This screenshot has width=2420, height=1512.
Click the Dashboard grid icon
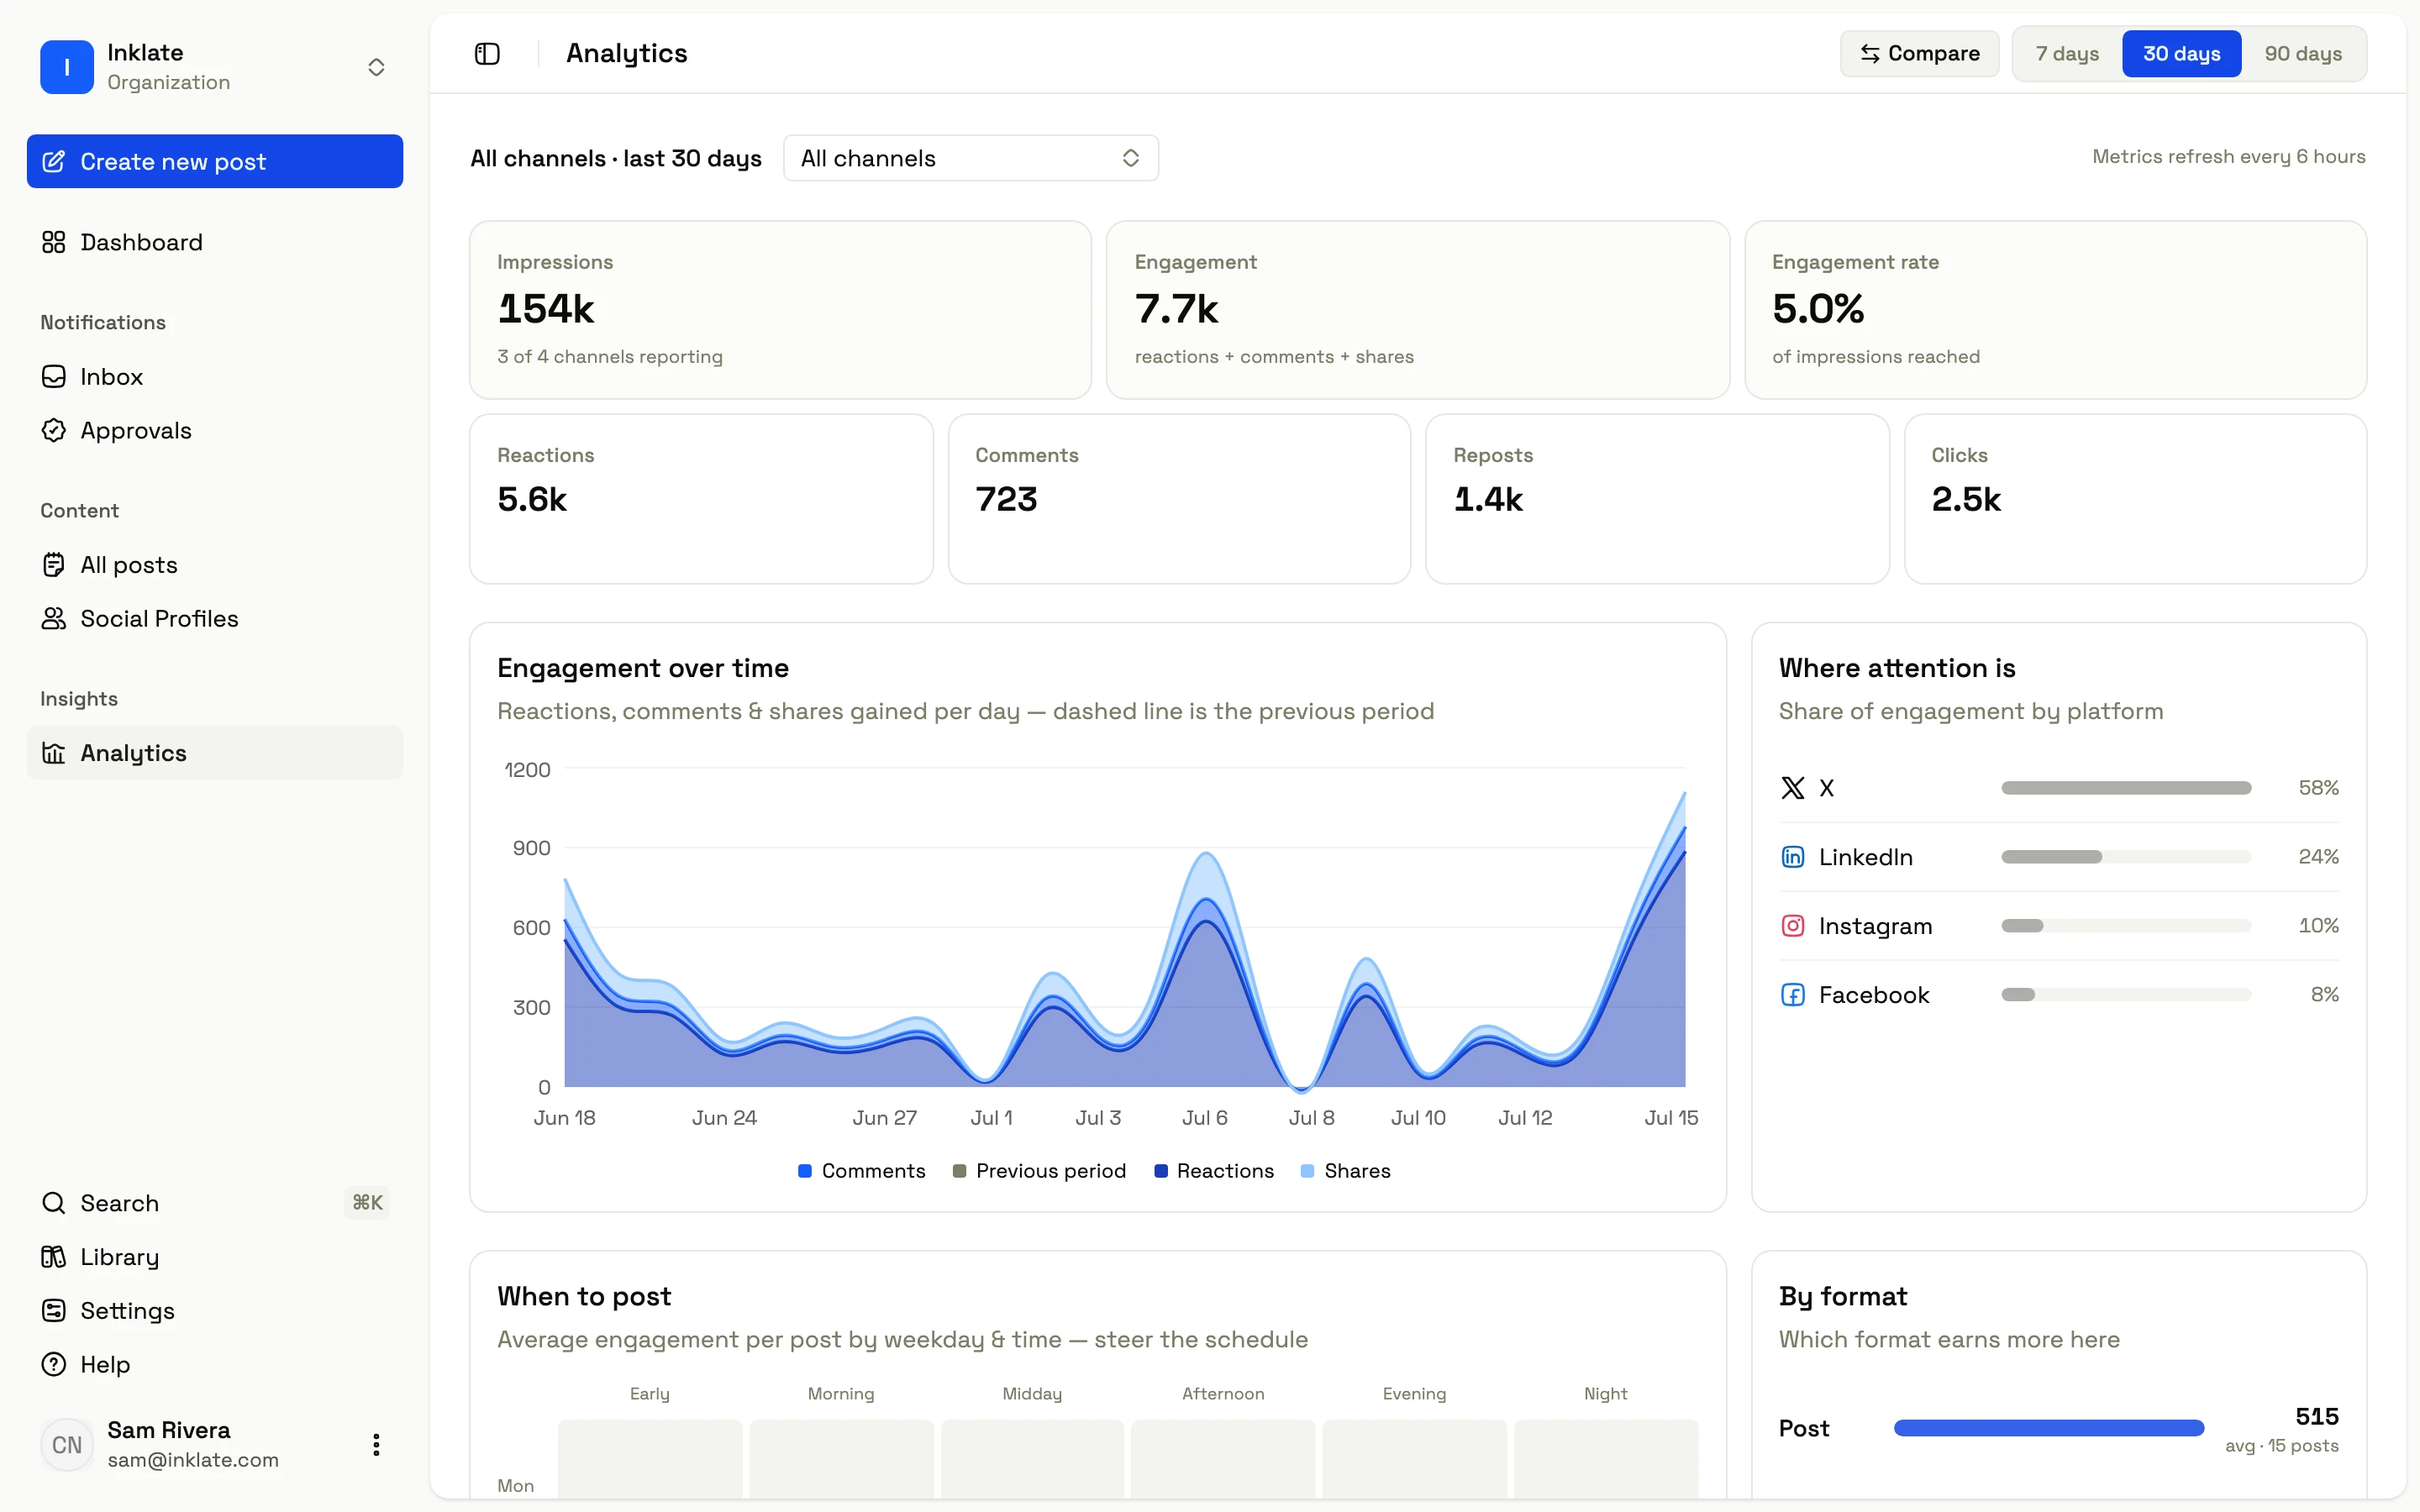click(54, 242)
